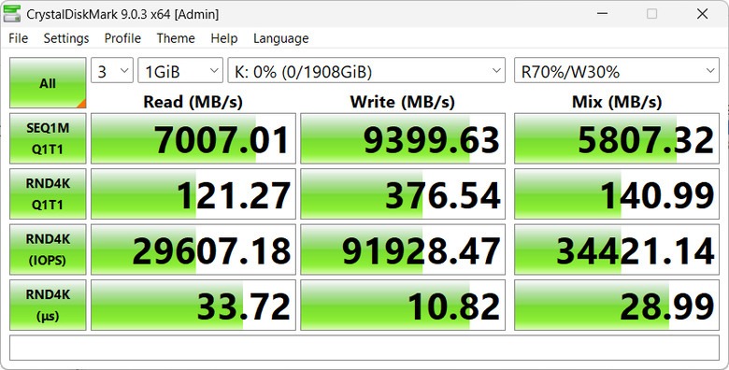
Task: Click the RND4K (IOPS) button
Action: pos(48,249)
